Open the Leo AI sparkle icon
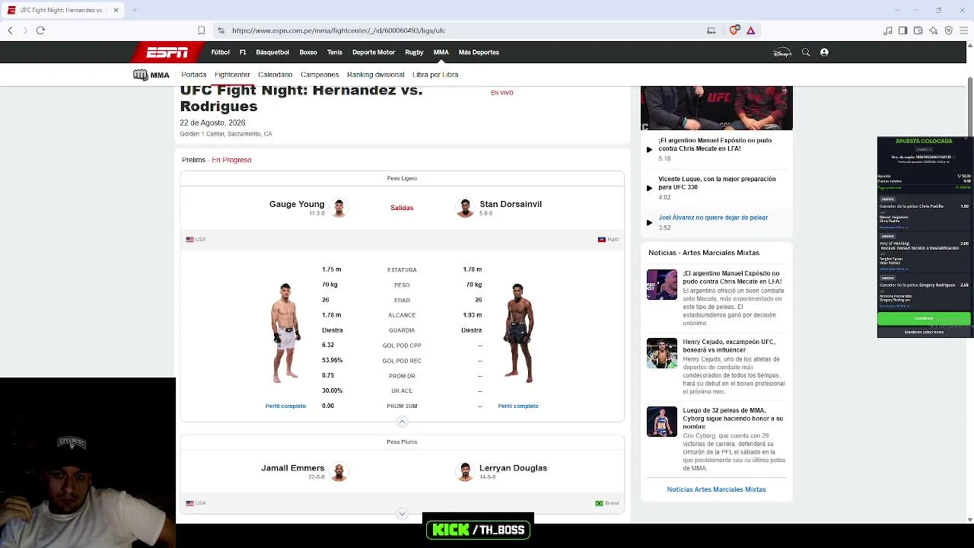The height and width of the screenshot is (548, 974). [x=933, y=30]
